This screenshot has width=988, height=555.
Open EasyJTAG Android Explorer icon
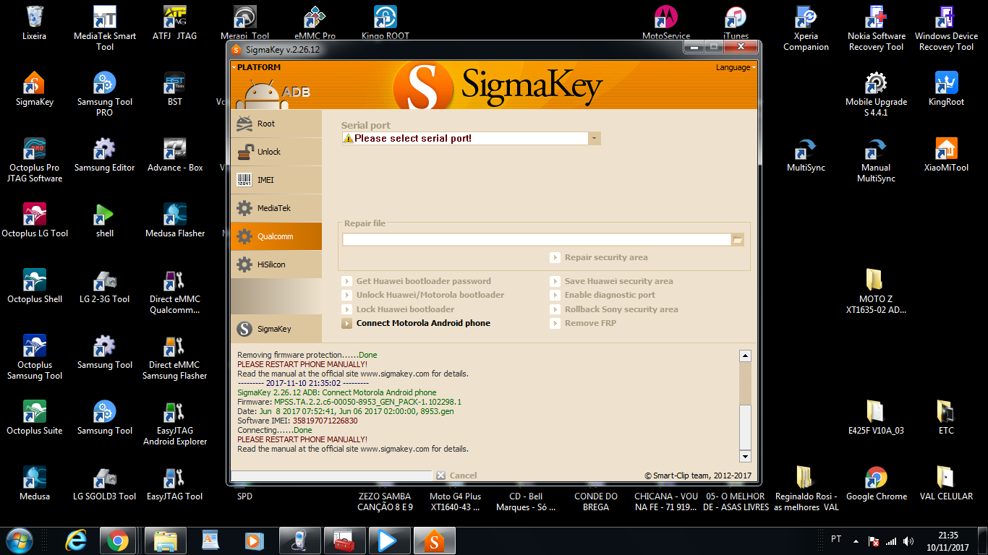(175, 423)
